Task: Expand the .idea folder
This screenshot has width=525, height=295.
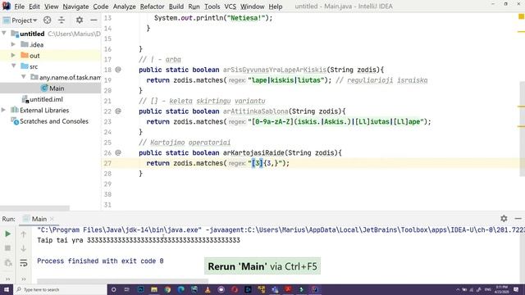Action: click(13, 44)
